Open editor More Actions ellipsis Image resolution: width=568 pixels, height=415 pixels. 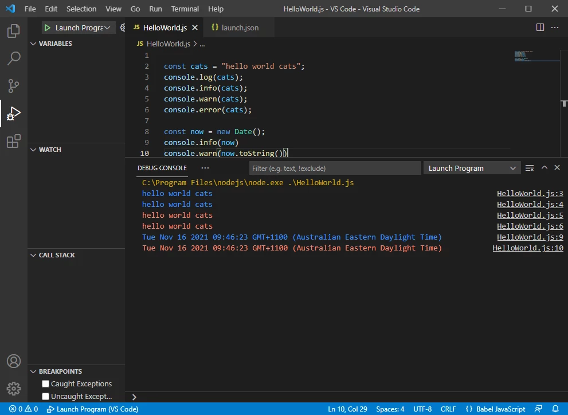click(555, 28)
